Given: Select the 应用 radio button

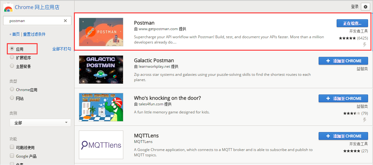Looking at the screenshot, I should point(12,48).
